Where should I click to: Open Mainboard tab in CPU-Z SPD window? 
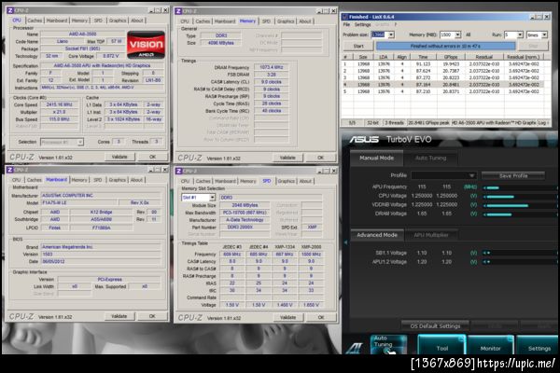225,181
